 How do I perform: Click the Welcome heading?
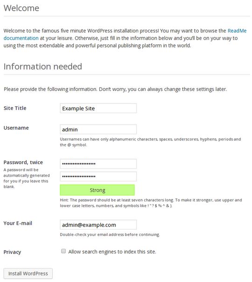(21, 8)
